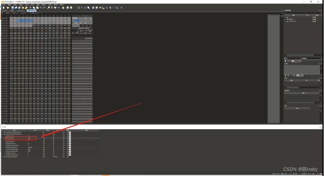This screenshot has height=176, width=324.
Task: Open the 编辑 (Edit) menu
Action: coord(10,5)
